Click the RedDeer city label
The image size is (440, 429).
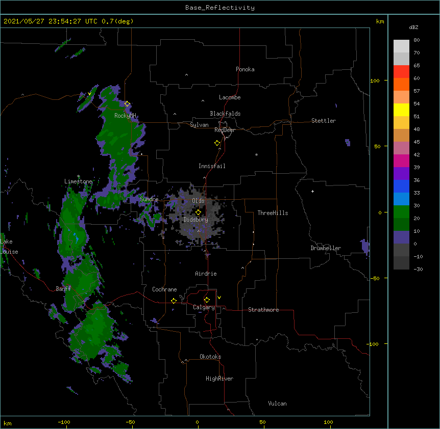point(225,130)
